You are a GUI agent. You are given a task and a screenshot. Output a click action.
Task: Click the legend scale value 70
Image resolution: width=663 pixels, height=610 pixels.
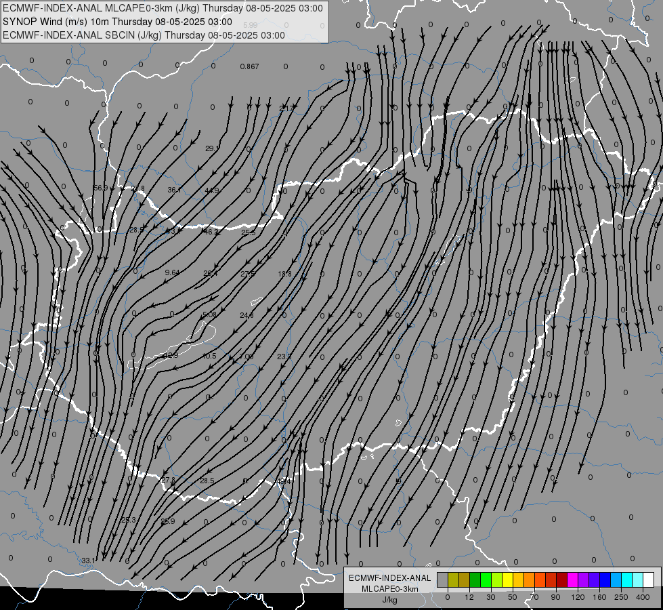coord(534,597)
